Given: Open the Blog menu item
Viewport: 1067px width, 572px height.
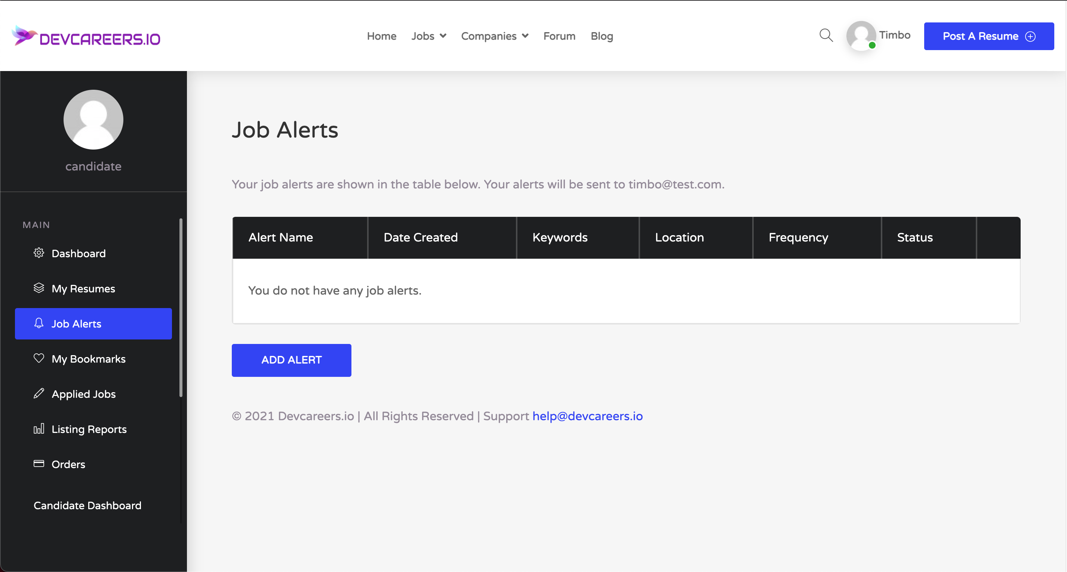Looking at the screenshot, I should tap(602, 36).
